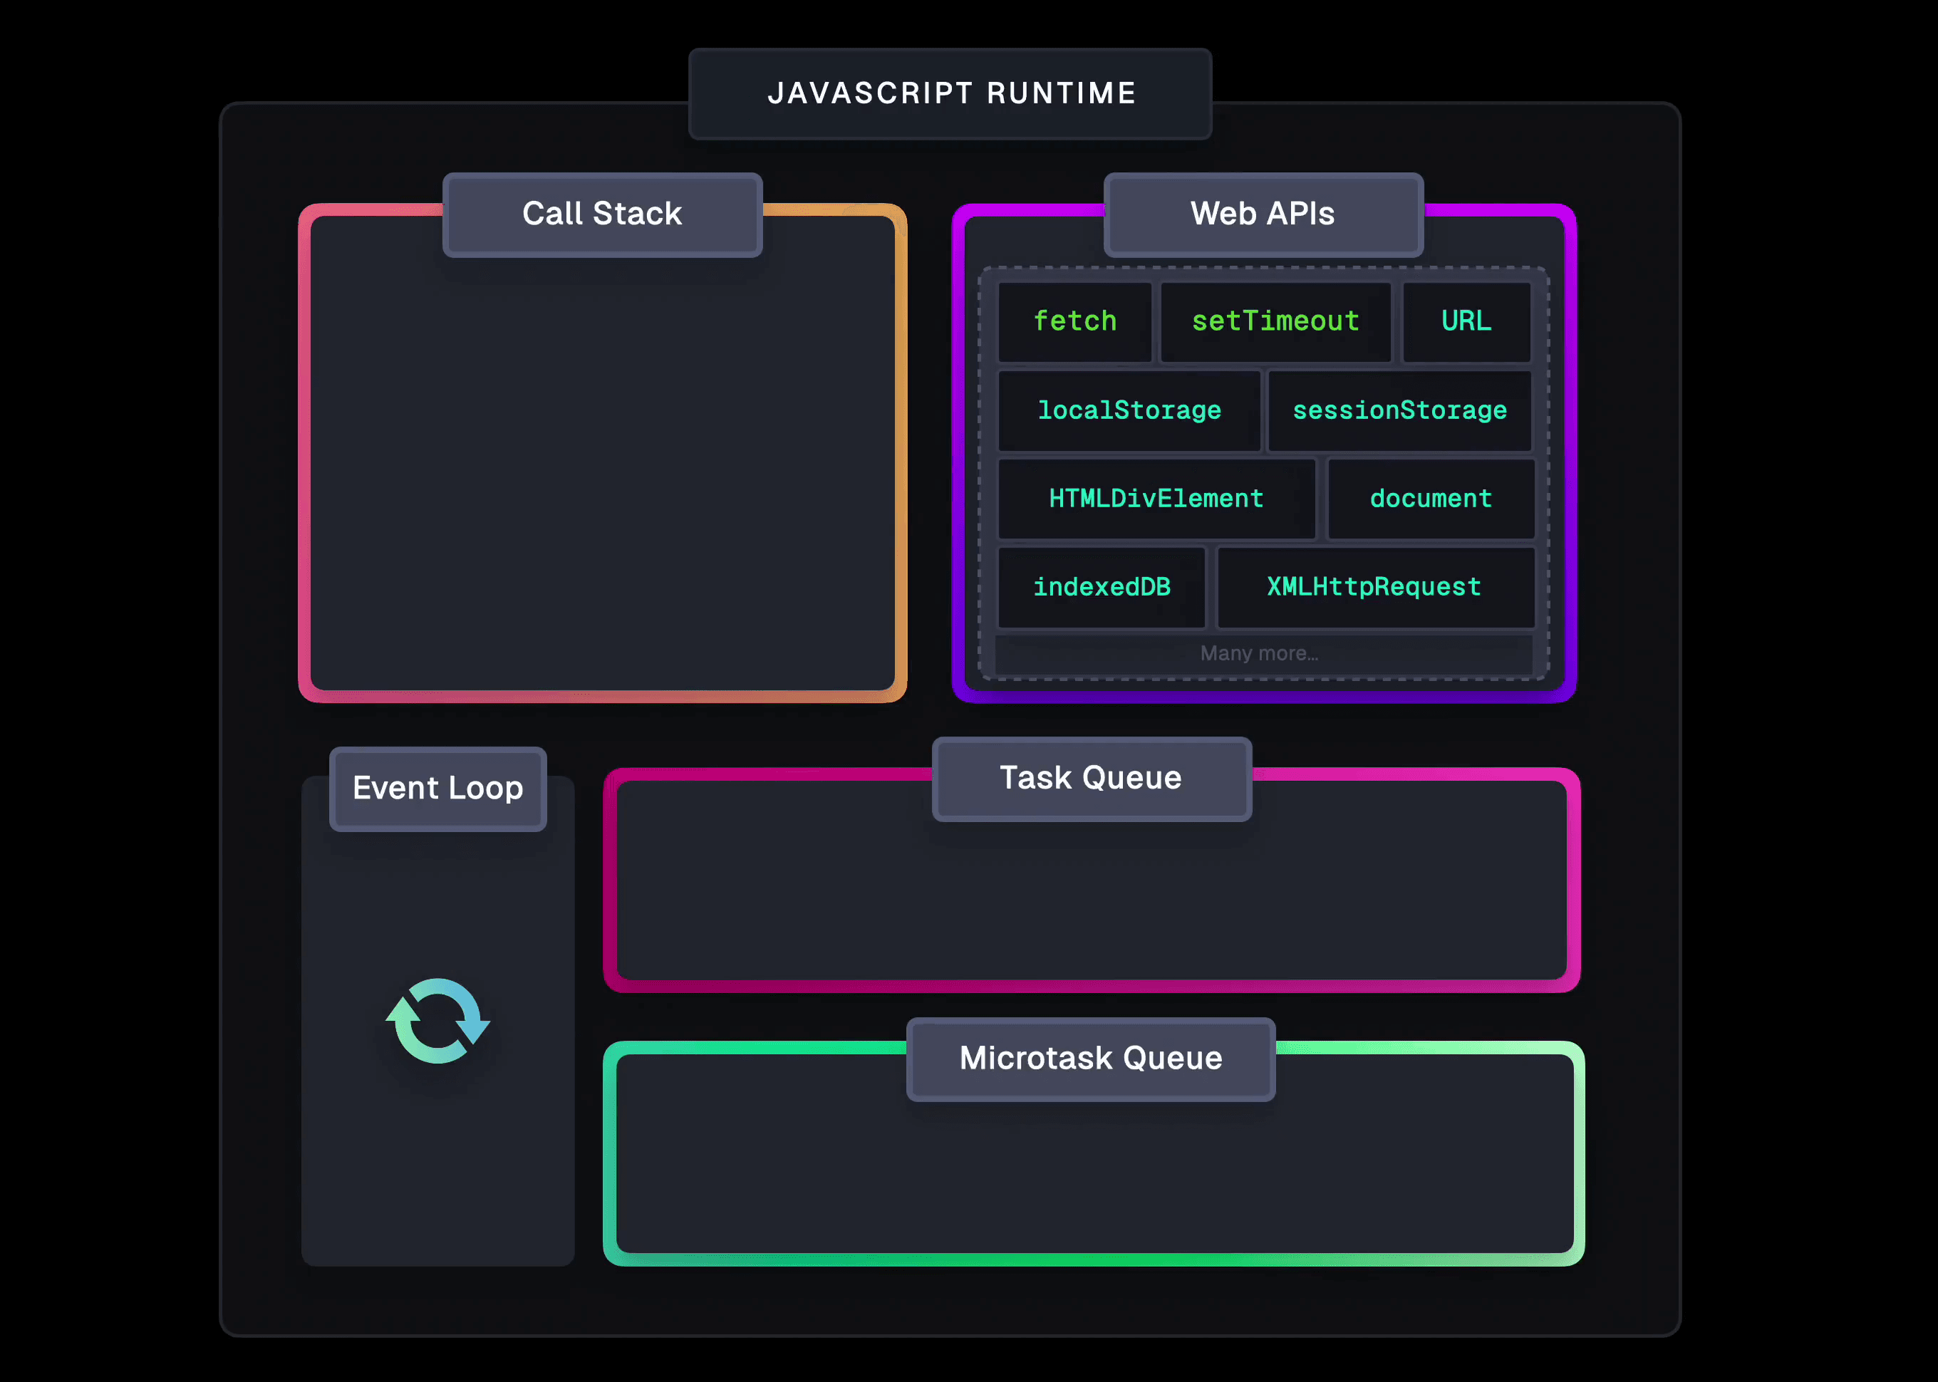Expand the Many more Web APIs entry

click(x=1259, y=653)
